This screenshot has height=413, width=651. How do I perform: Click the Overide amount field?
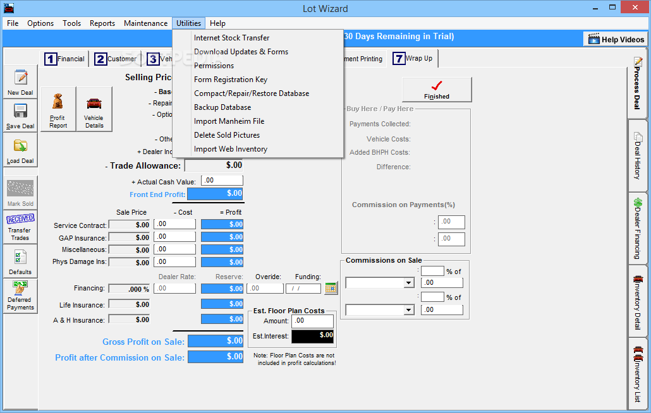coord(265,288)
